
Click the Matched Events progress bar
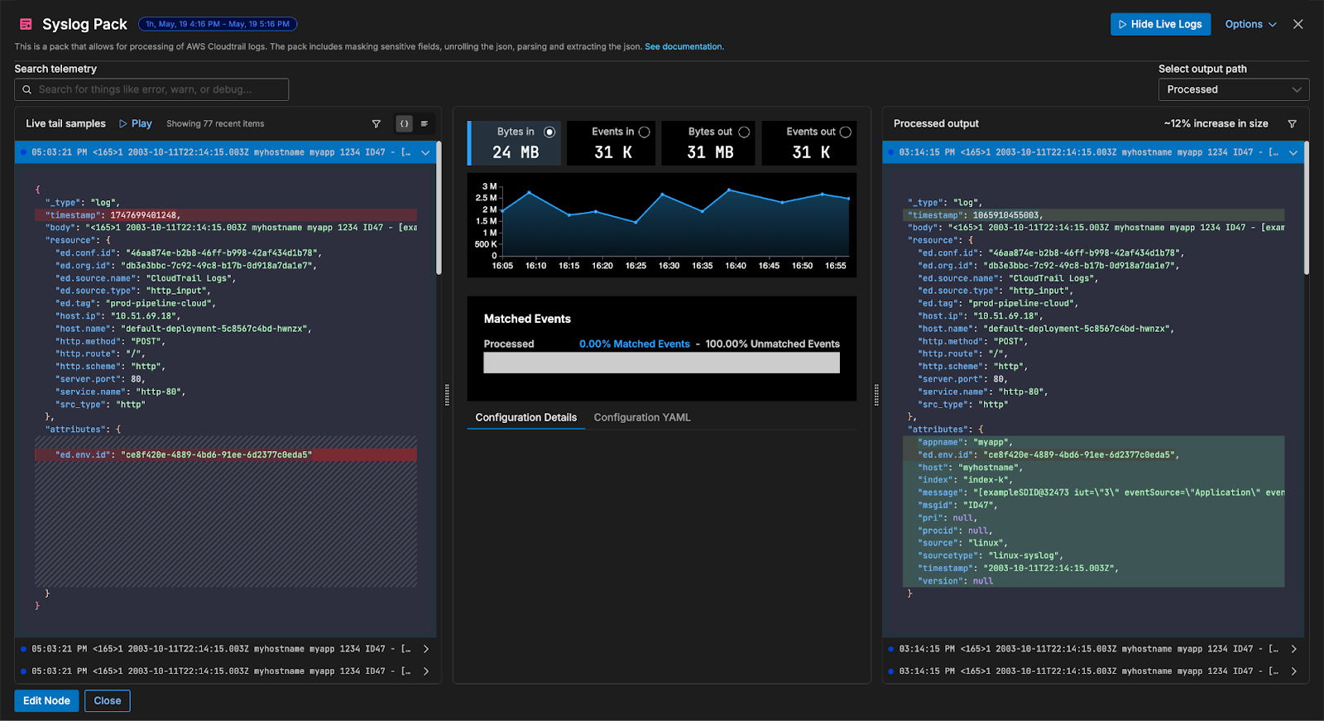point(661,363)
